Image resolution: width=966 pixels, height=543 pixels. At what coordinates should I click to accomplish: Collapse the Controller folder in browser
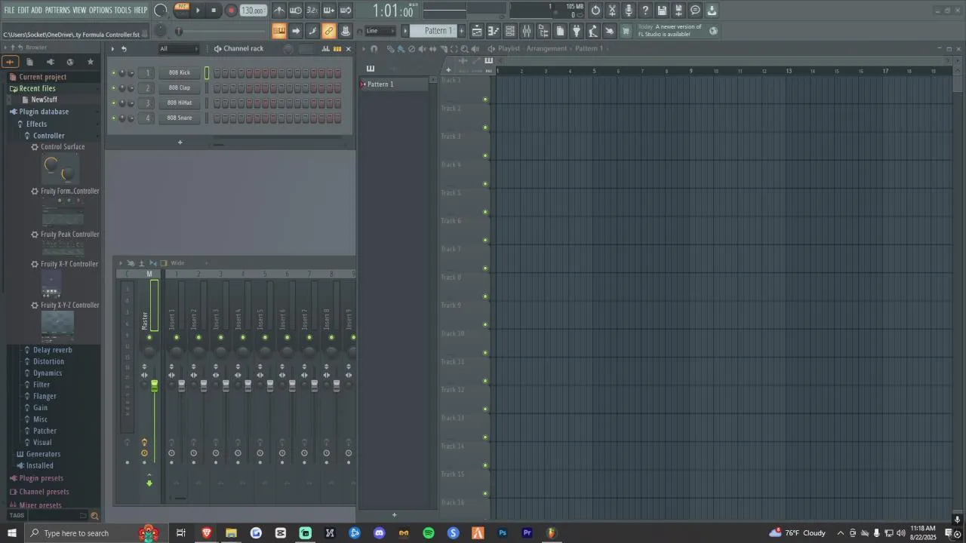tap(48, 136)
